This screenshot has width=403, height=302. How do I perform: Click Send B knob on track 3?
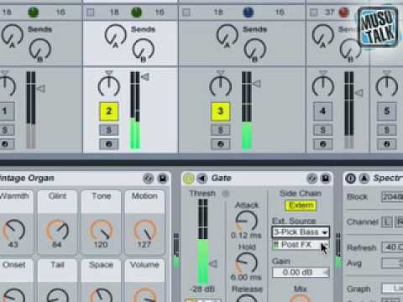(x=254, y=50)
